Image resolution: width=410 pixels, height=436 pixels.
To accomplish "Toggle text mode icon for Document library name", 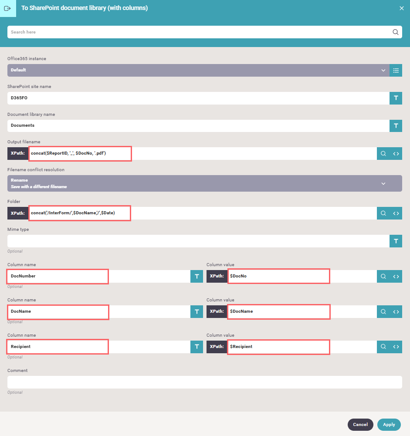I will 396,126.
